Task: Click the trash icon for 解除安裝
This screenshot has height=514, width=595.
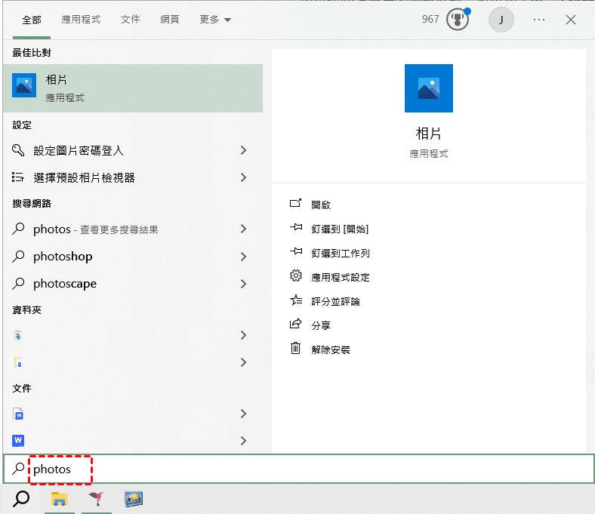Action: pos(295,348)
